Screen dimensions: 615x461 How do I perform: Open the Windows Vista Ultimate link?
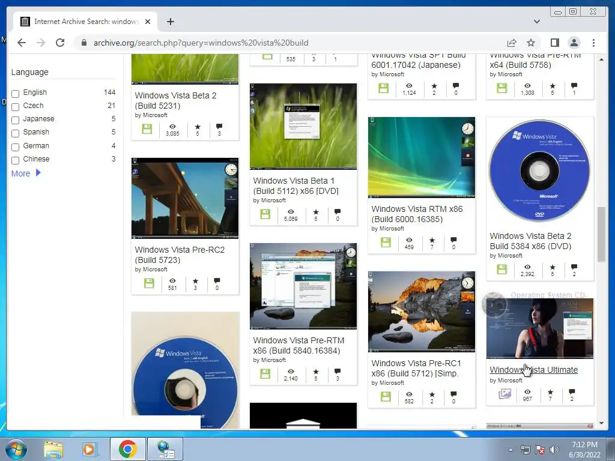click(533, 370)
